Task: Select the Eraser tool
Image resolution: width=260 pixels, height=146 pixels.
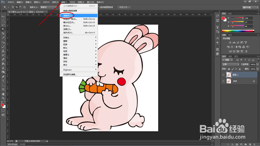Action: [3, 59]
